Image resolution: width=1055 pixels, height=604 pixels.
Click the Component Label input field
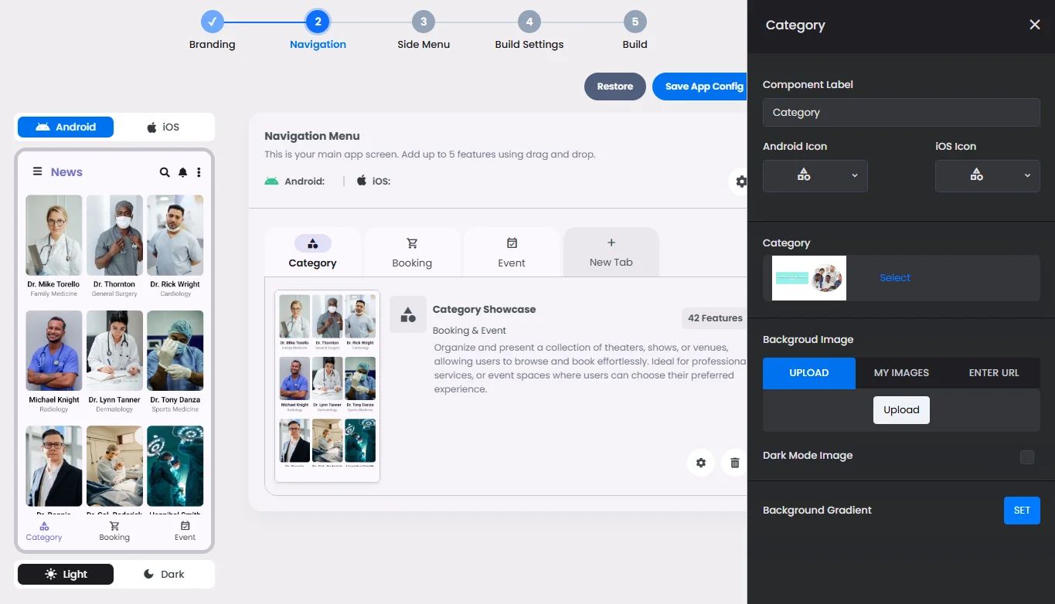(x=900, y=113)
